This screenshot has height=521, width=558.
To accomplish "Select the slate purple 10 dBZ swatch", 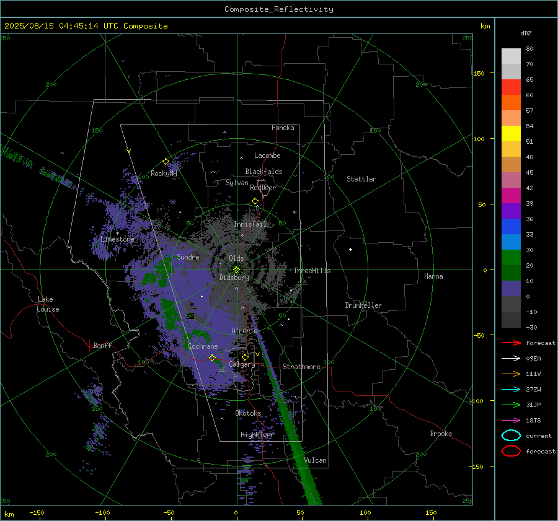I will [x=511, y=289].
